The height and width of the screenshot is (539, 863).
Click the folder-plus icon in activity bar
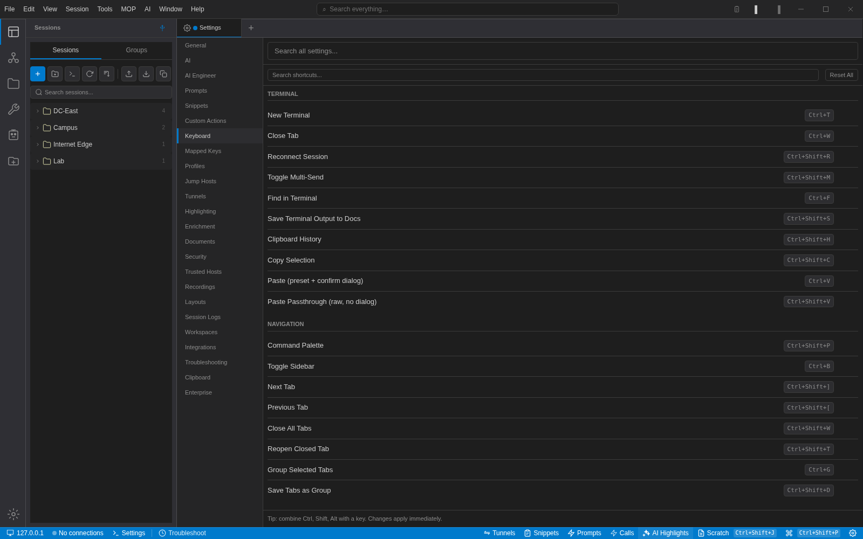[13, 161]
